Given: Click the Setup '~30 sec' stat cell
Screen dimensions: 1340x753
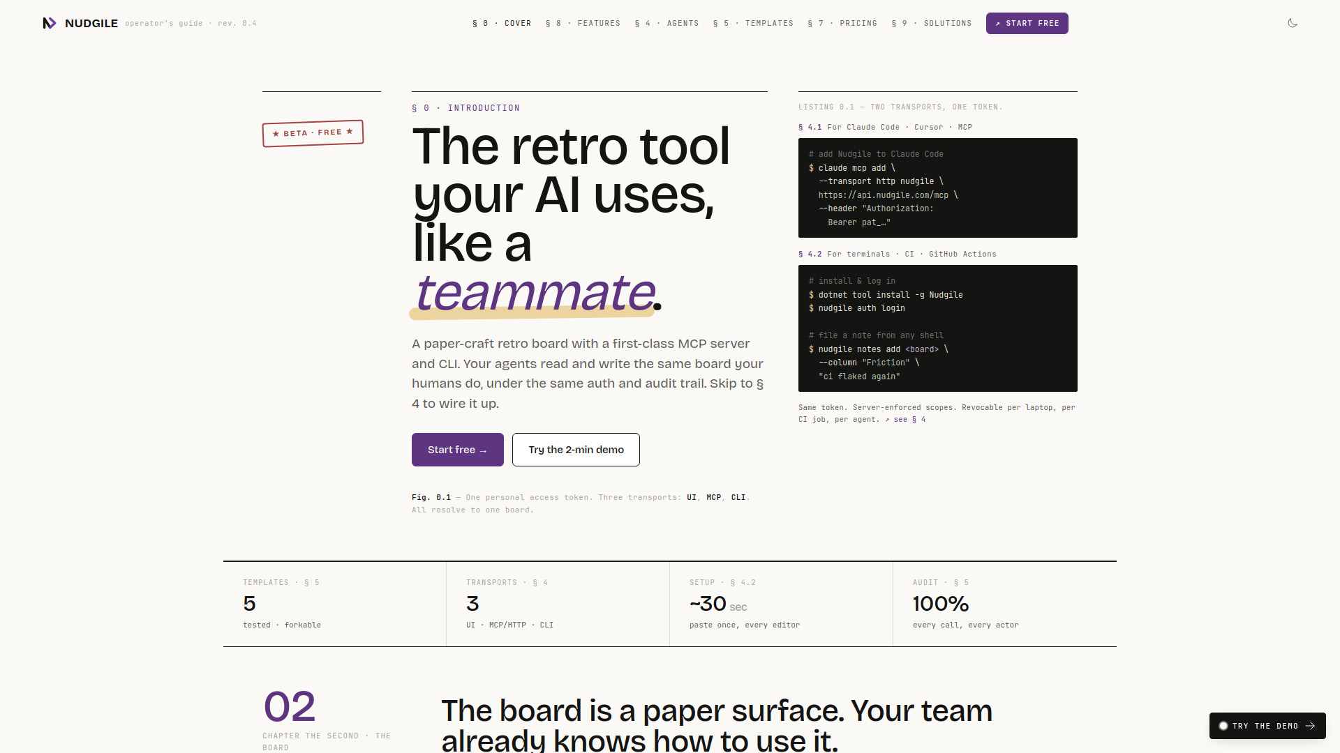Looking at the screenshot, I should pyautogui.click(x=781, y=604).
